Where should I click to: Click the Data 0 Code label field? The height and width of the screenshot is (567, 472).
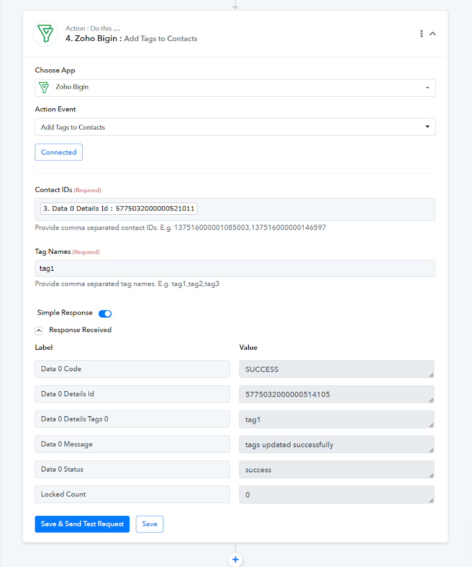click(132, 369)
